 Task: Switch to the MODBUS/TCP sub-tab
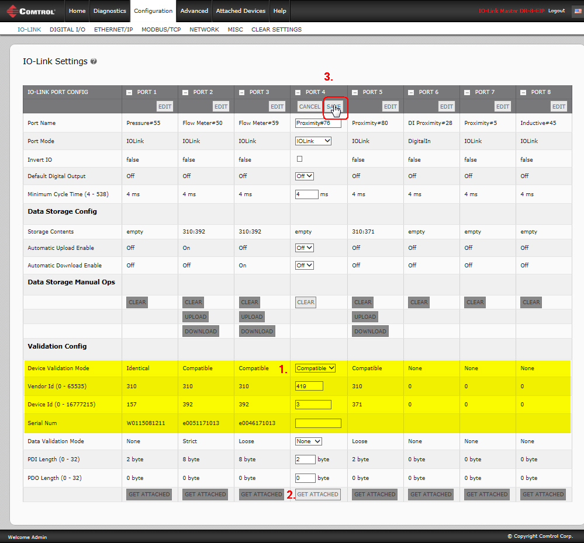coord(161,29)
